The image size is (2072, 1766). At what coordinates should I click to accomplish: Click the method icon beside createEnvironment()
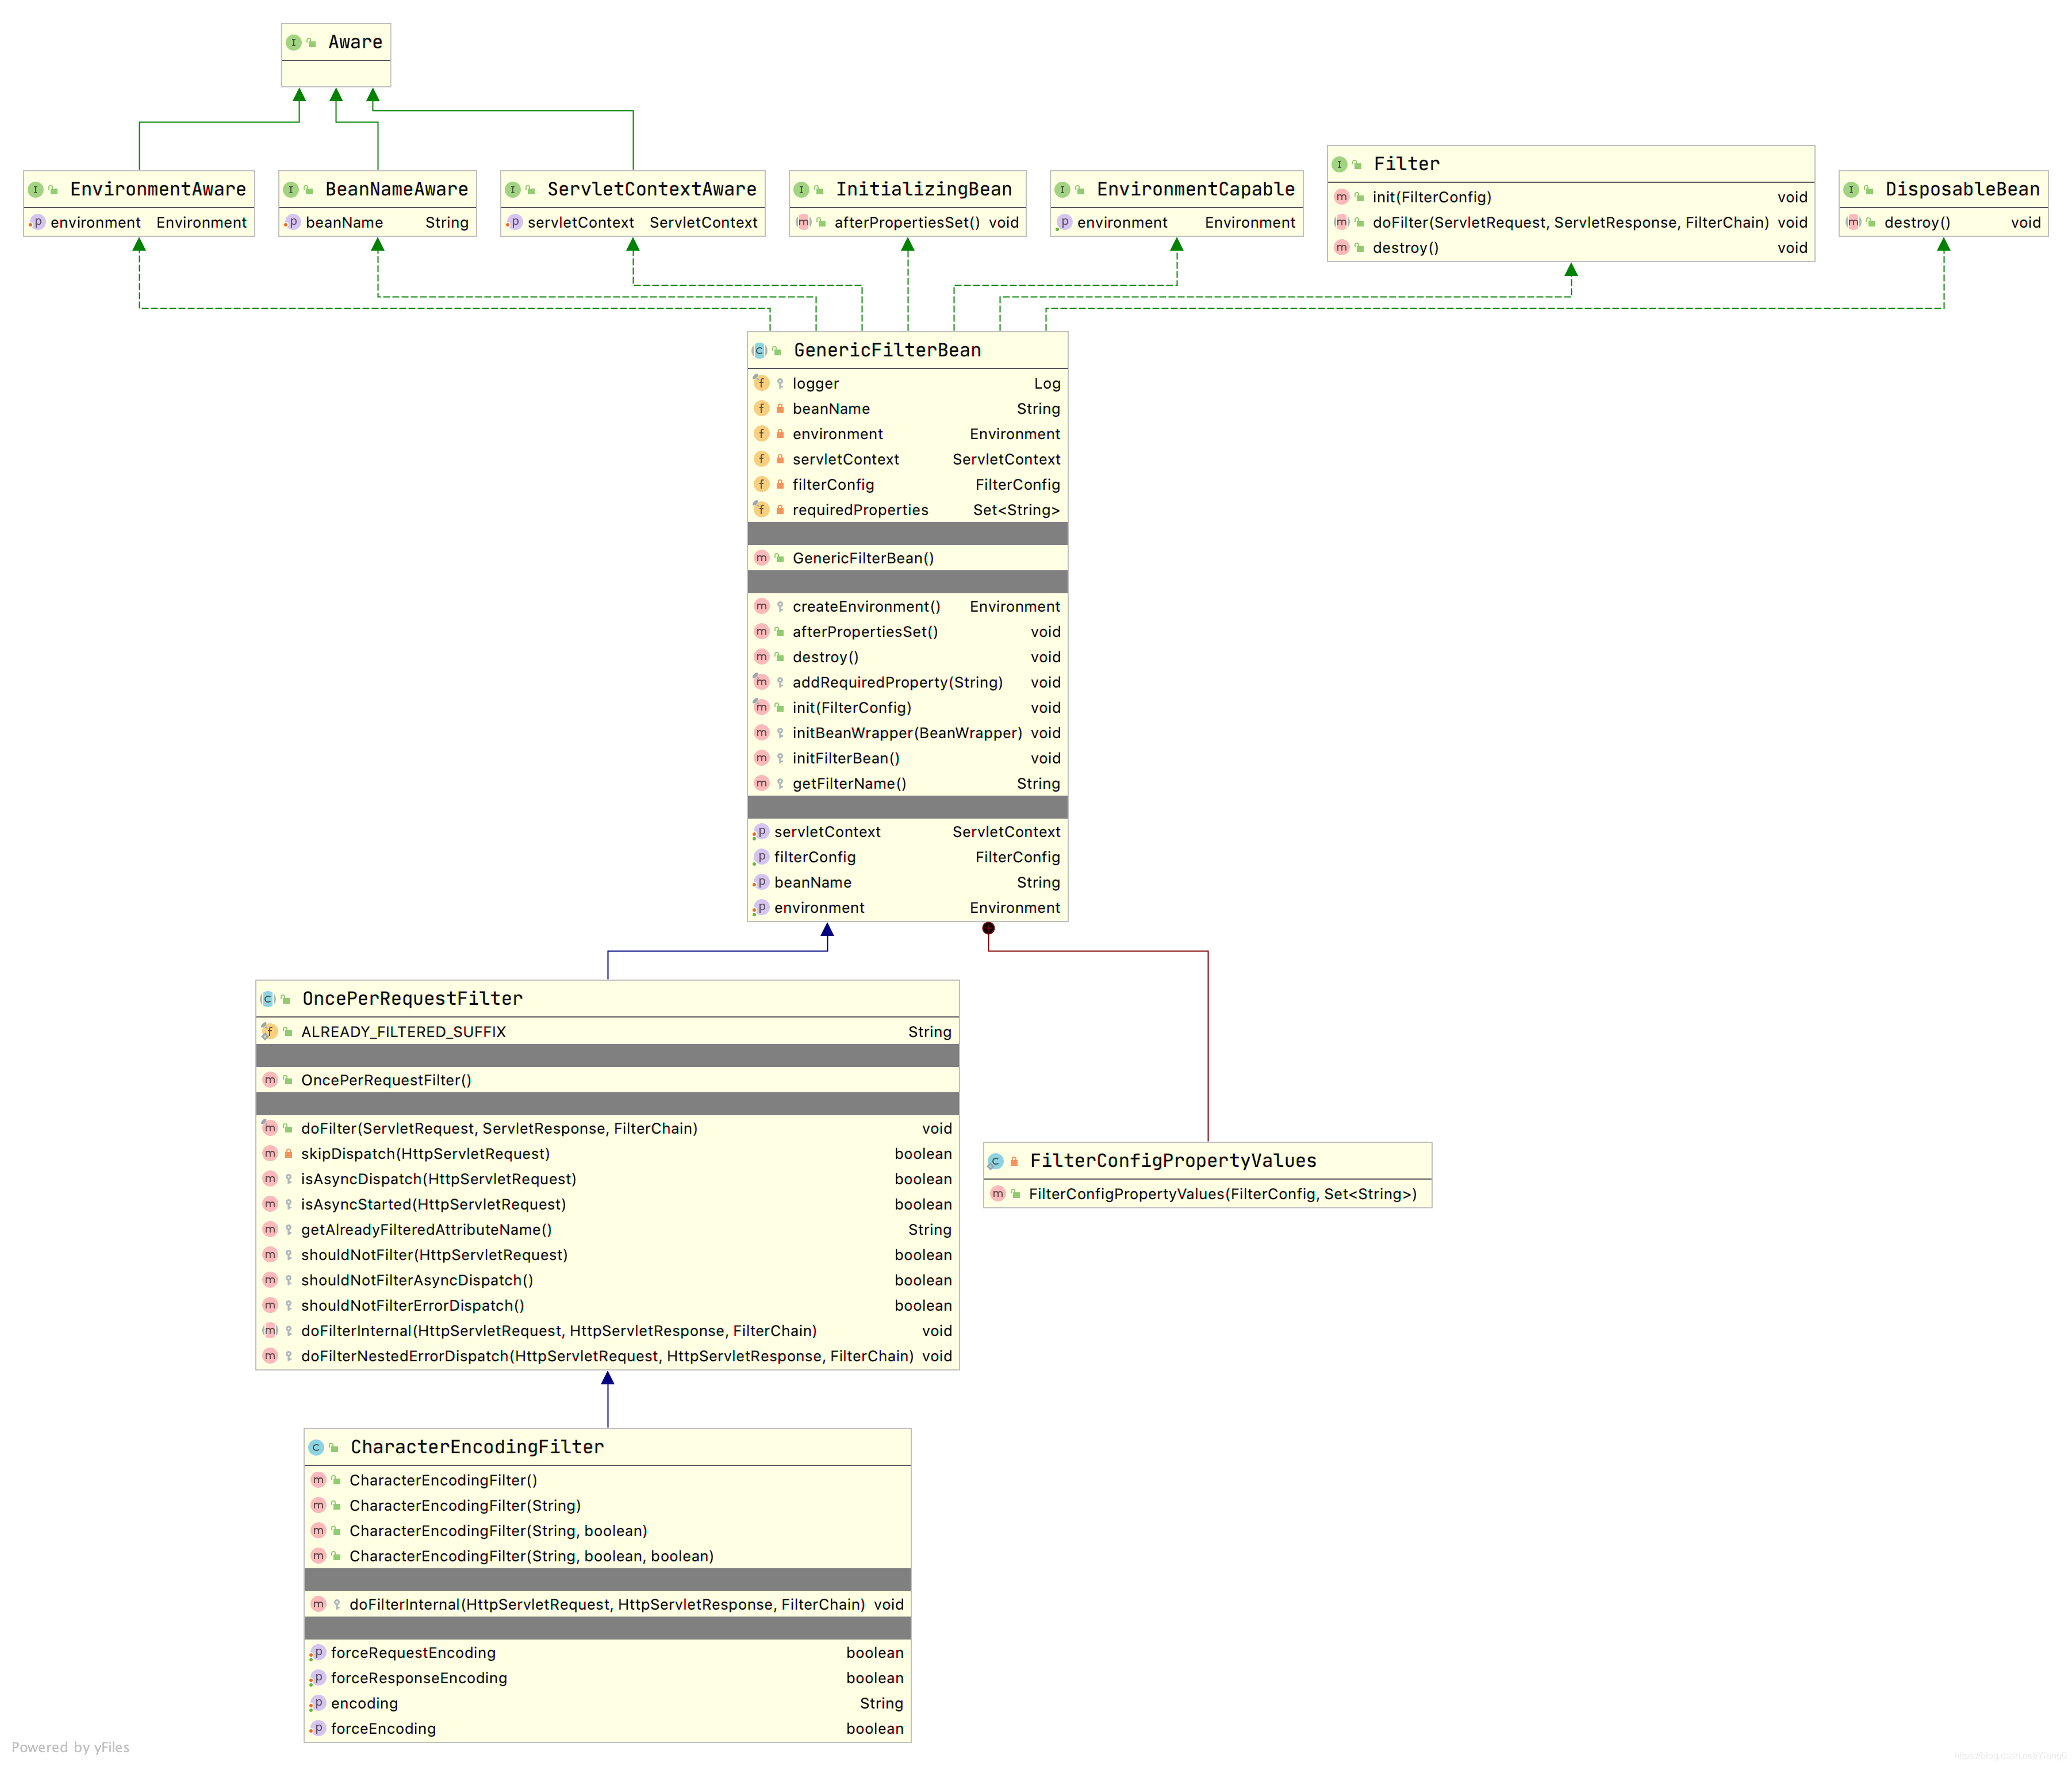coord(762,606)
